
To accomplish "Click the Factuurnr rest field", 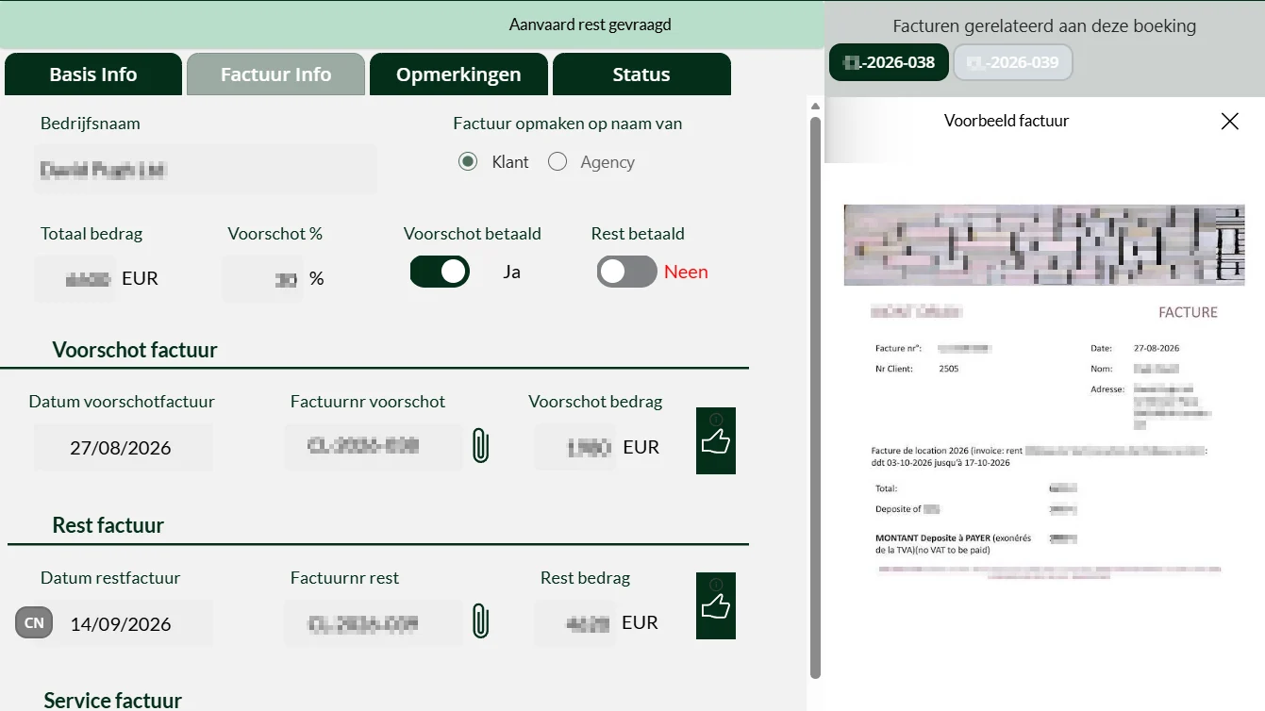I will click(374, 622).
